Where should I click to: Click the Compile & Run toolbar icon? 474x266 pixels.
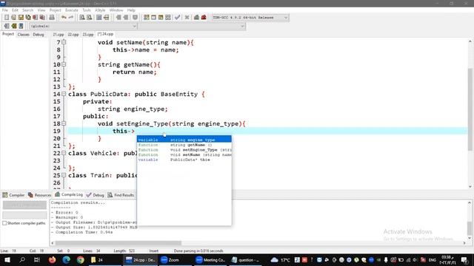pyautogui.click(x=161, y=18)
